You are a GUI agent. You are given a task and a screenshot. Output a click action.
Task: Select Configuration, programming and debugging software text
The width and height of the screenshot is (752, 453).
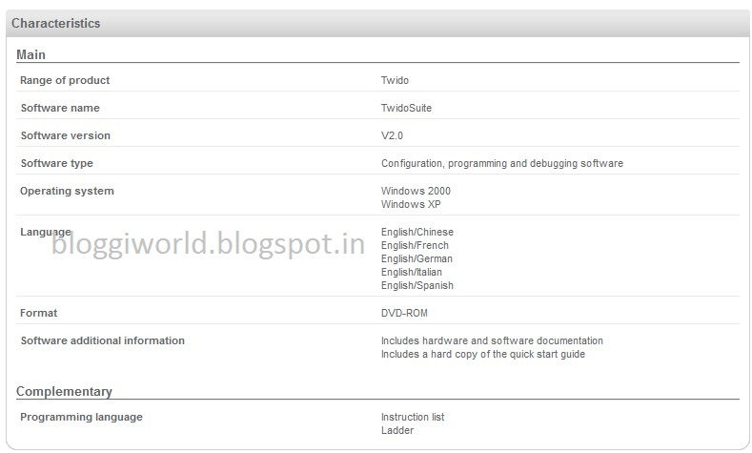[502, 163]
